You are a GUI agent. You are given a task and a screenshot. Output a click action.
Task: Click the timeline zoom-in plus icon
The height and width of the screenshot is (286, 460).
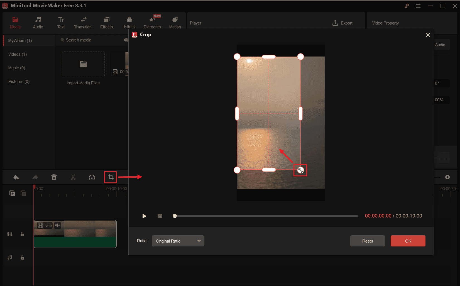tap(447, 177)
